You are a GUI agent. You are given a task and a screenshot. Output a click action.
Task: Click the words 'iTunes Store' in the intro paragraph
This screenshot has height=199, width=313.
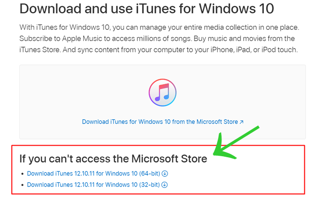click(x=39, y=50)
